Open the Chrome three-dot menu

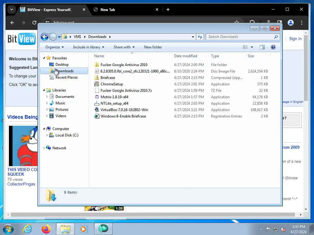click(302, 23)
